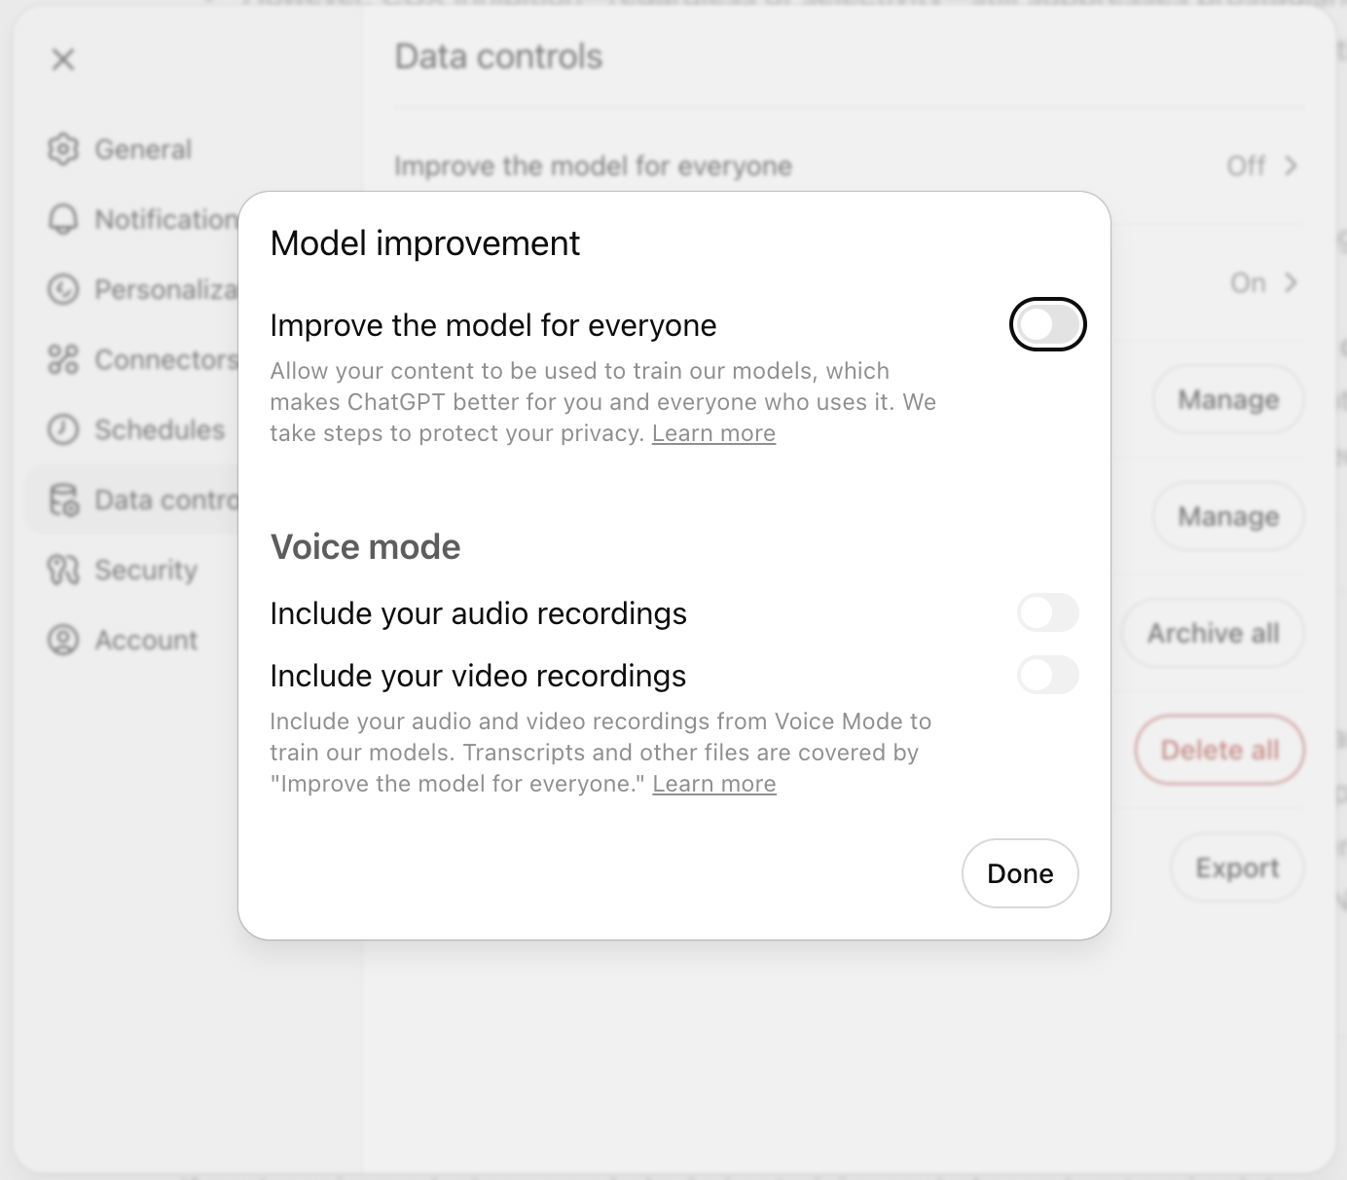Enable Improve the model for everyone toggle
1347x1180 pixels.
coord(1047,324)
